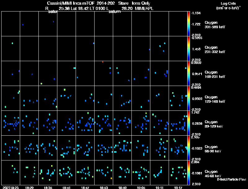The image size is (248, 189).
Task: Click the B-field Particle Flow label
Action: click(231, 179)
